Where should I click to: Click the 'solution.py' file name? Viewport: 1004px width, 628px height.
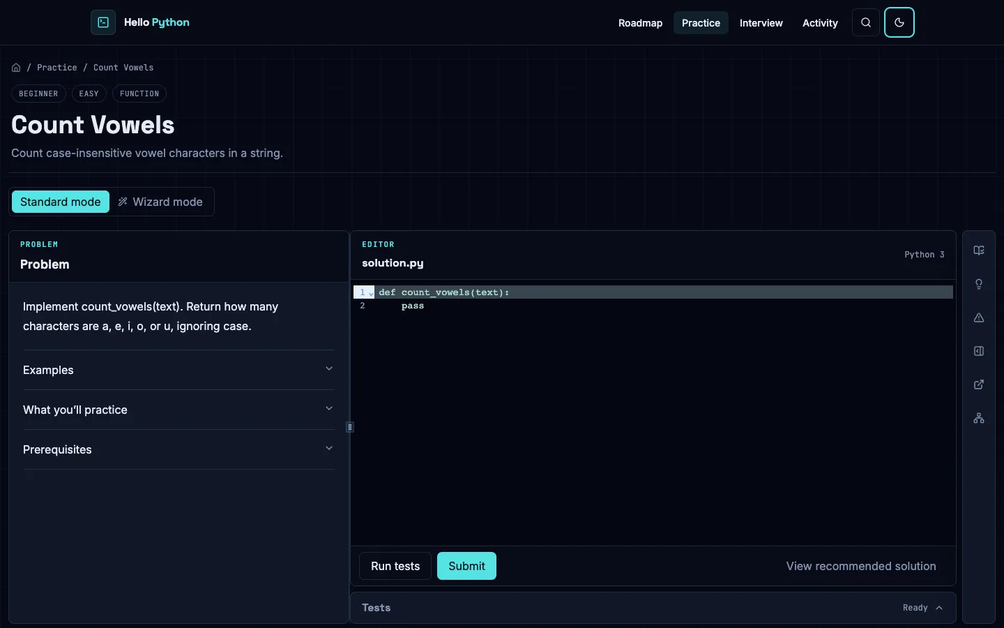click(x=393, y=263)
